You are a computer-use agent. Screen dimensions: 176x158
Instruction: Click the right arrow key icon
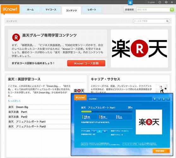(x=132, y=144)
